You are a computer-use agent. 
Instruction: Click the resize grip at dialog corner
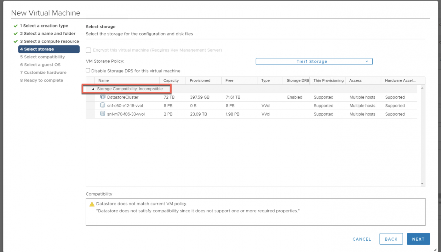tap(436, 249)
